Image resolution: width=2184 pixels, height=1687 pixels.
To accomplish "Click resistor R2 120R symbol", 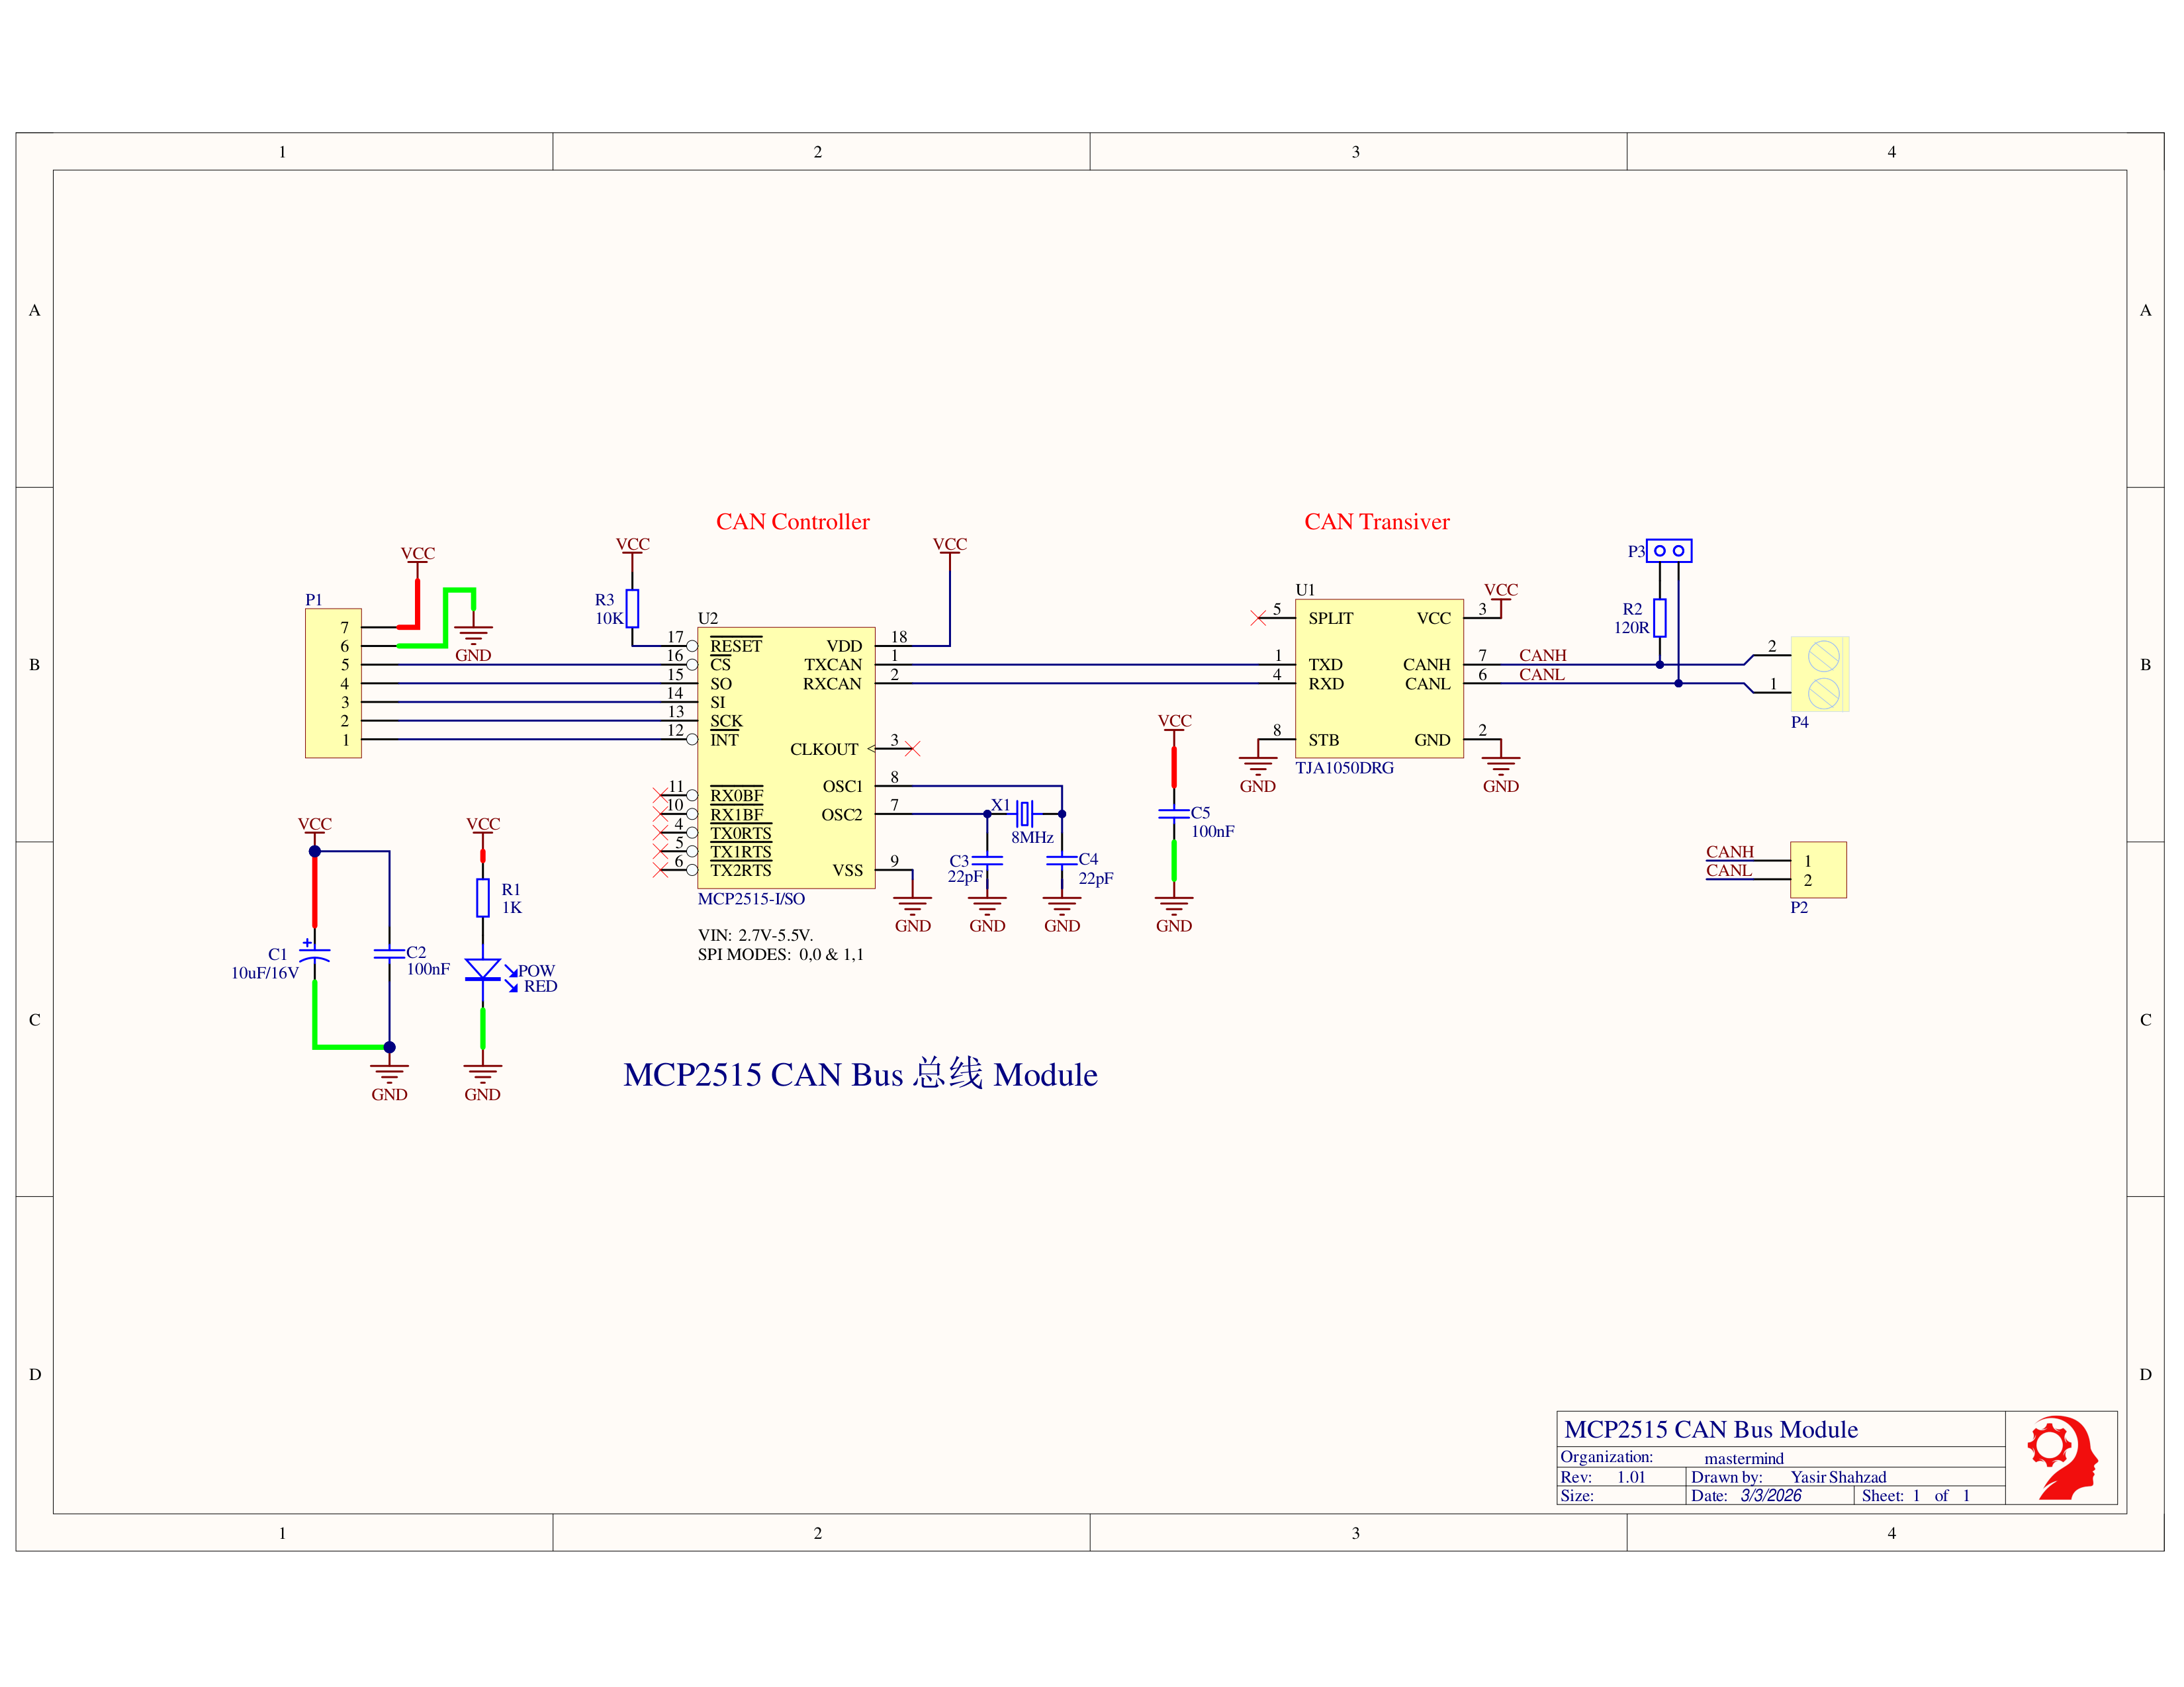I will [1659, 618].
